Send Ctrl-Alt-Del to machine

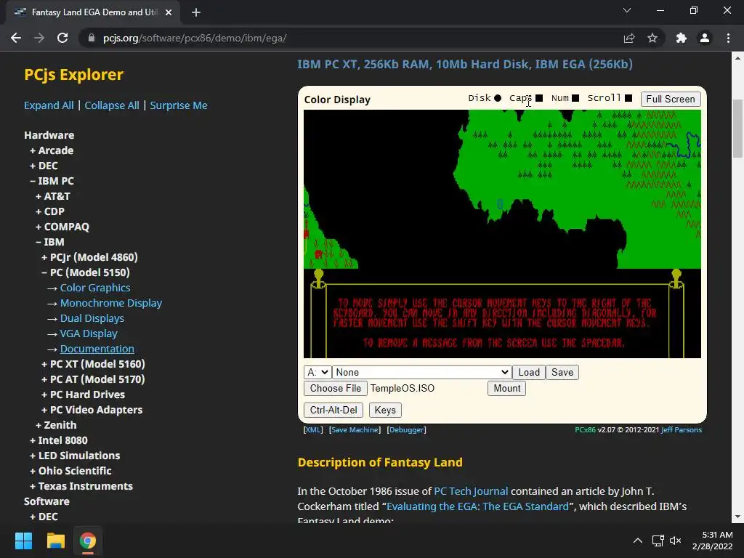click(x=333, y=410)
